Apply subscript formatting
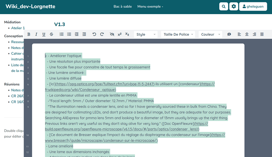272x157 pixels. point(127,35)
